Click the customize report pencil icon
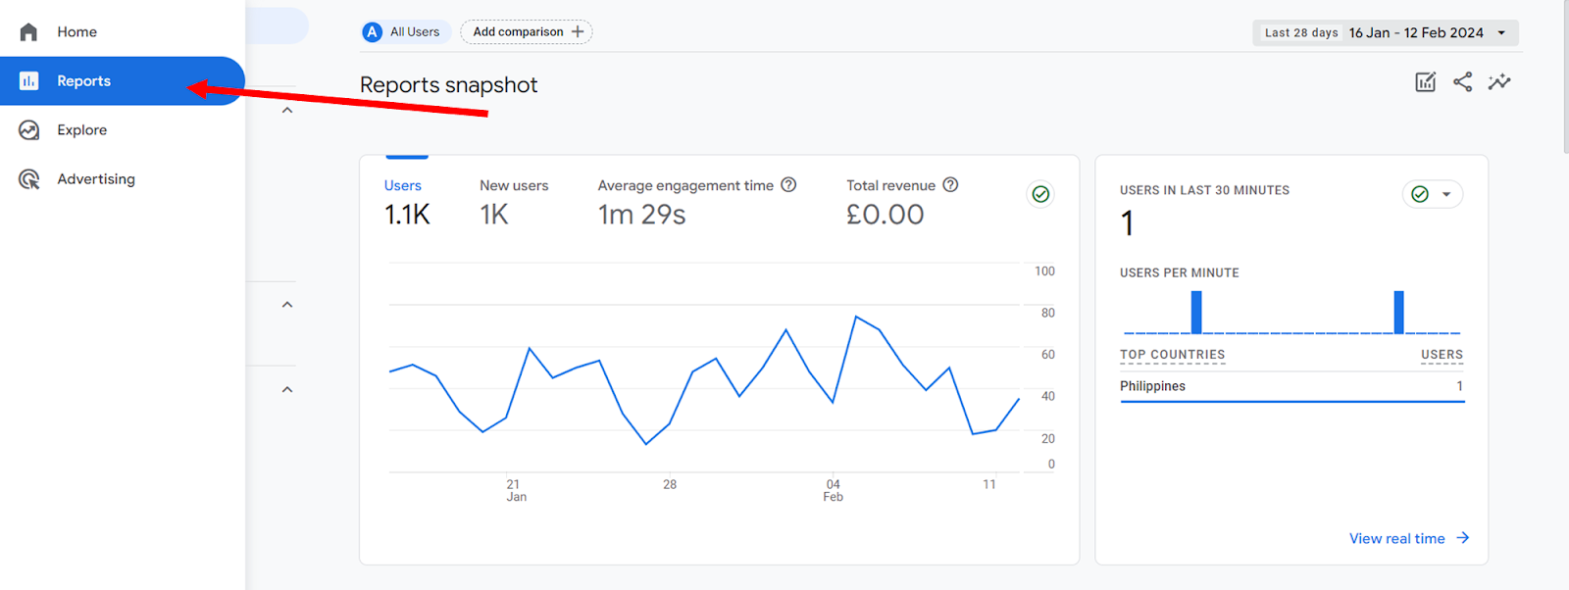 click(x=1425, y=82)
